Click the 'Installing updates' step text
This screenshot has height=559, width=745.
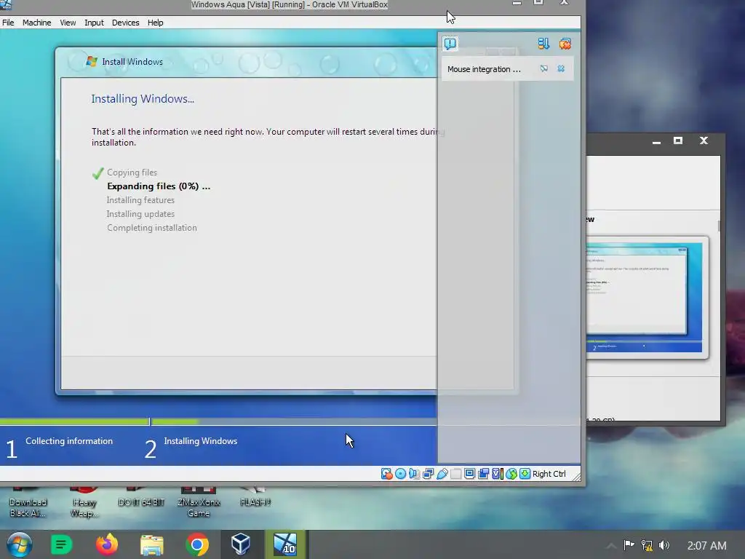click(x=140, y=214)
